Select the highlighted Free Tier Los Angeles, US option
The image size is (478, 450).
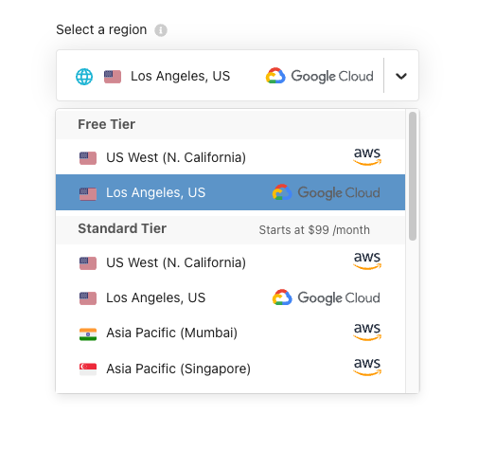[230, 192]
